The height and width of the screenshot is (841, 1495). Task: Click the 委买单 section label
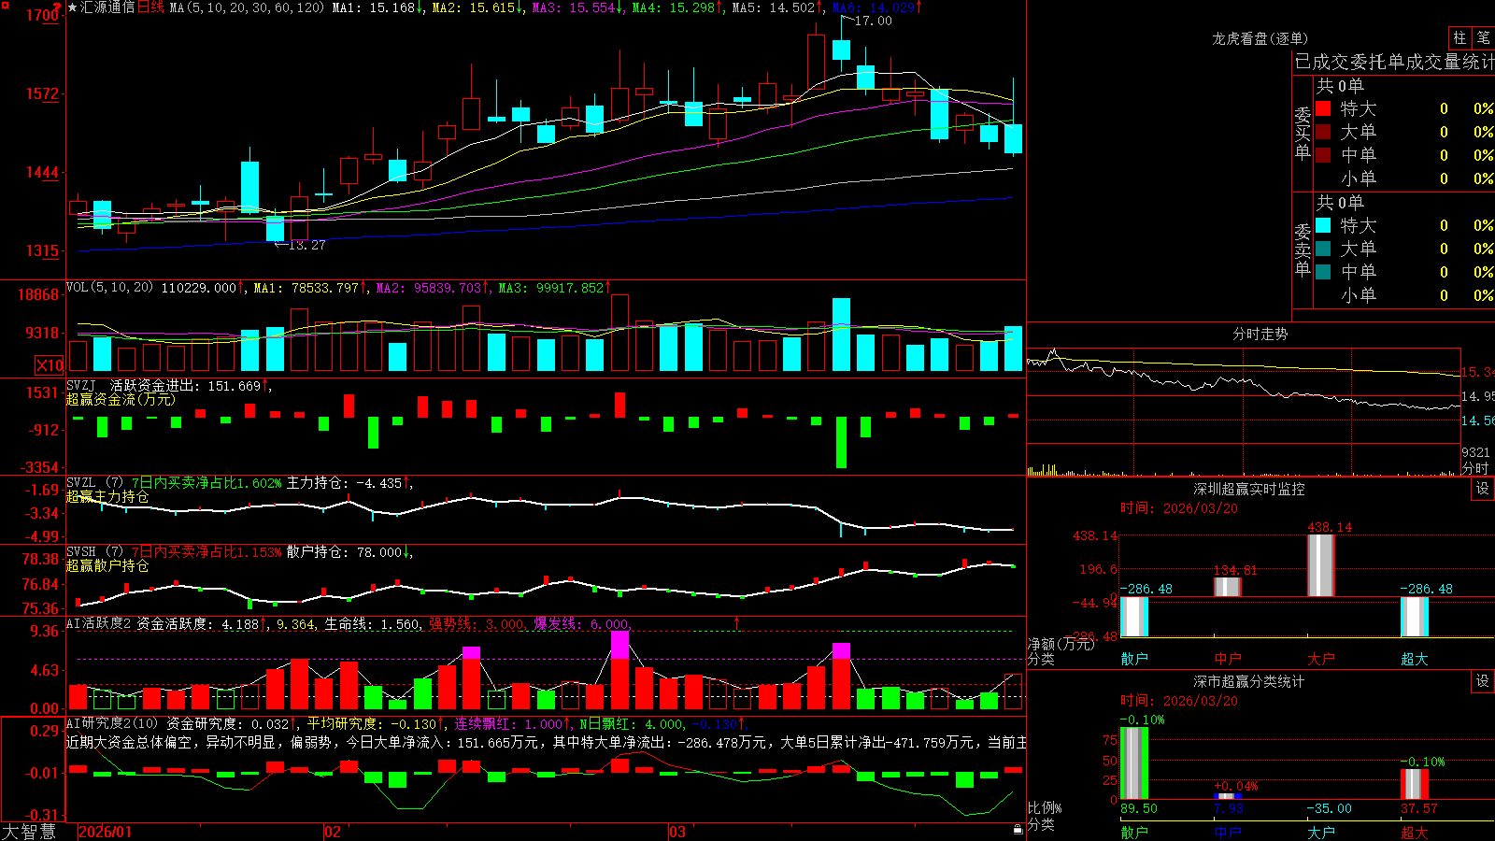click(1303, 133)
